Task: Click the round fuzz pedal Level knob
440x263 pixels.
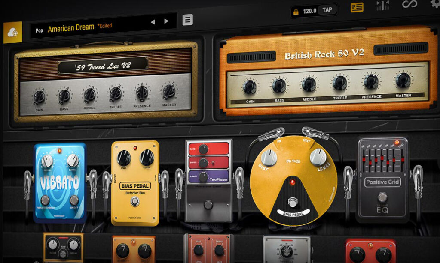Action: [318, 157]
